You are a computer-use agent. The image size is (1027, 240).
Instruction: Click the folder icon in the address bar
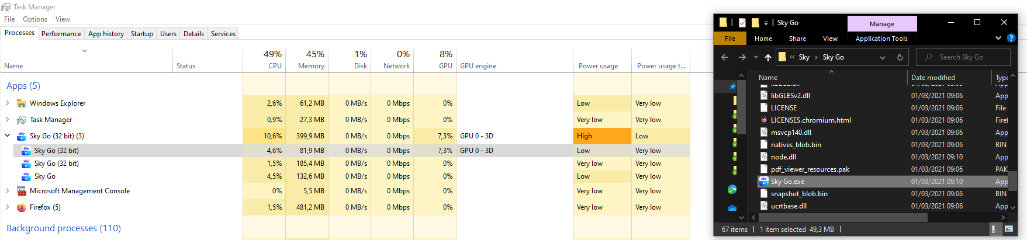pyautogui.click(x=782, y=57)
